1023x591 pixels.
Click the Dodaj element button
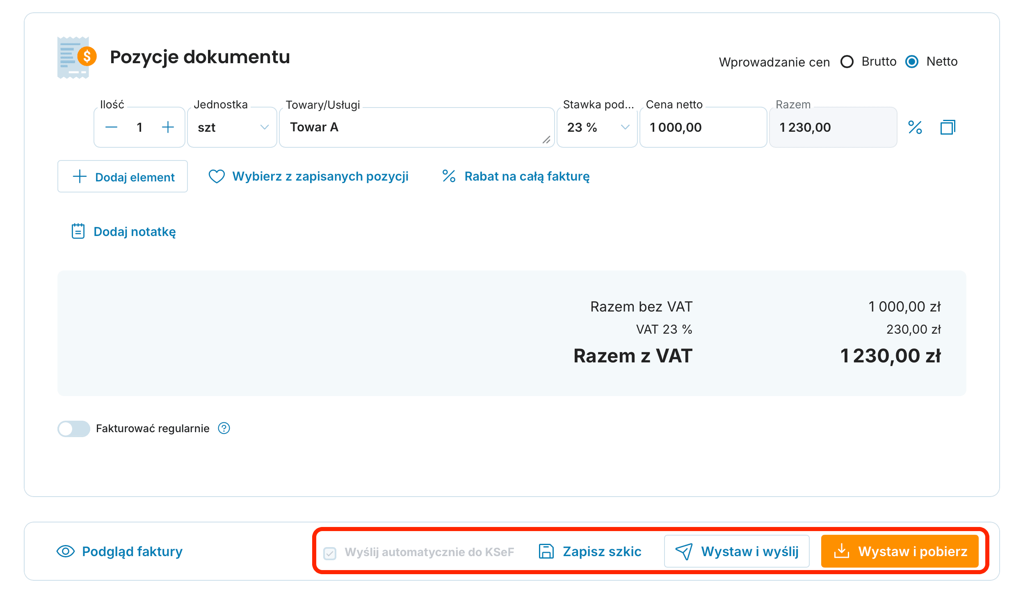click(123, 176)
